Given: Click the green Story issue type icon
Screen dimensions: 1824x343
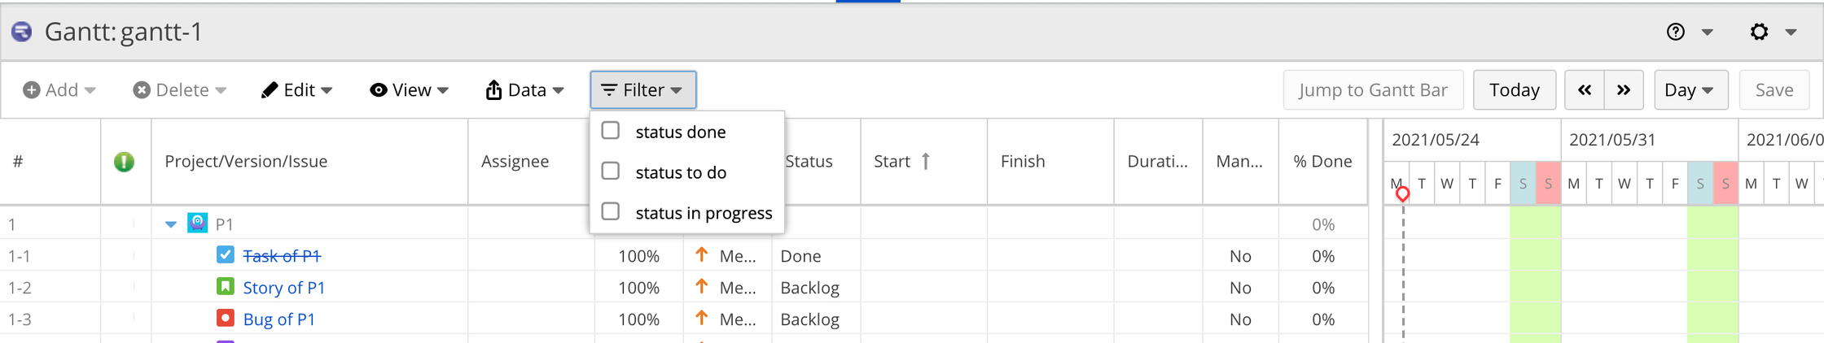Looking at the screenshot, I should (x=226, y=287).
